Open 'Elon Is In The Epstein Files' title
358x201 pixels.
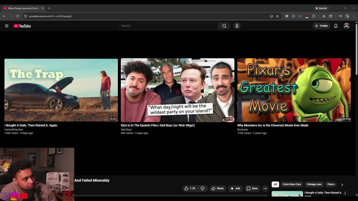158,125
